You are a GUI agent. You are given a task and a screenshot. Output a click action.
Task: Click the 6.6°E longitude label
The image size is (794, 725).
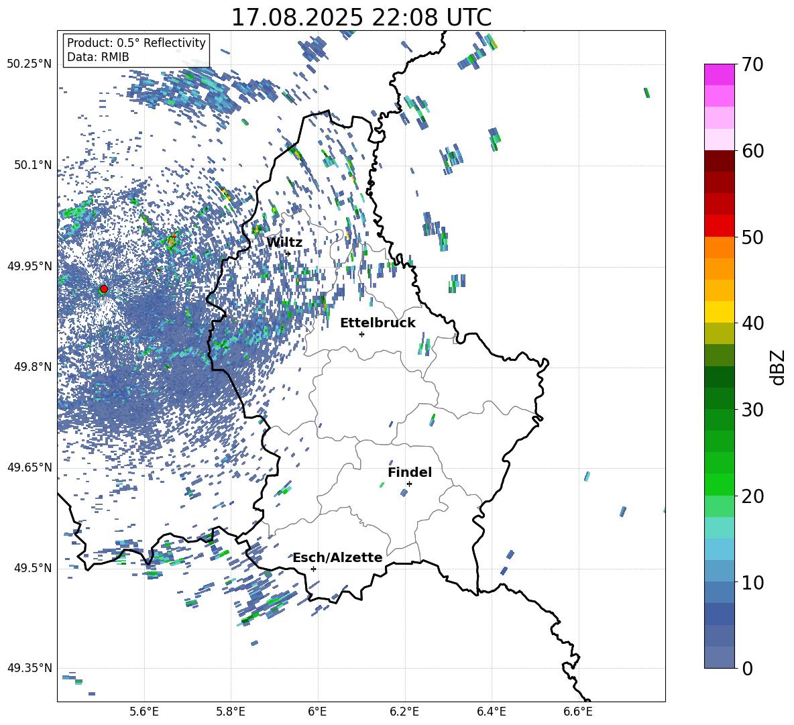578,712
